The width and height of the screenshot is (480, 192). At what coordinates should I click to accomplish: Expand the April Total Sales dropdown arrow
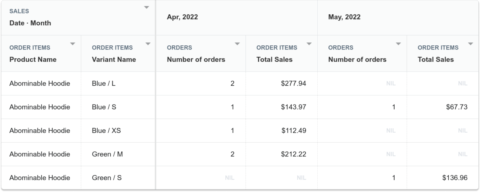point(309,44)
